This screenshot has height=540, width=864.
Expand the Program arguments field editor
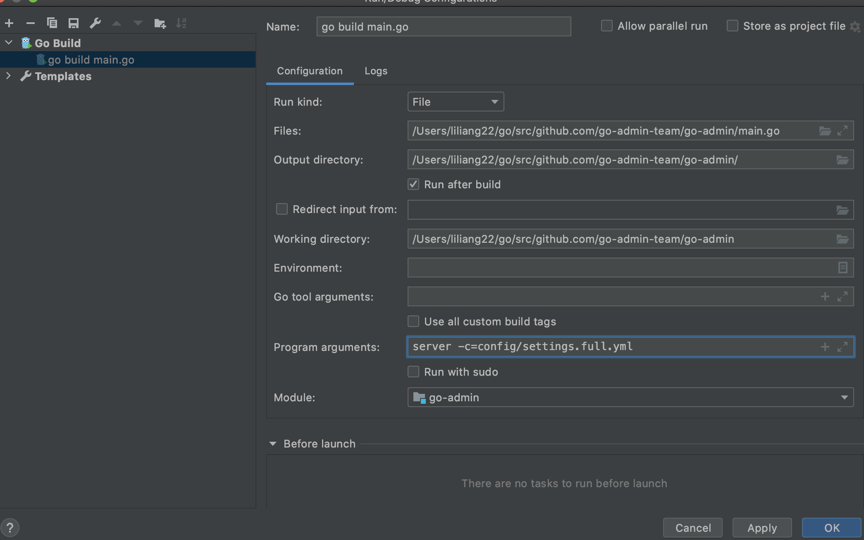pos(843,347)
